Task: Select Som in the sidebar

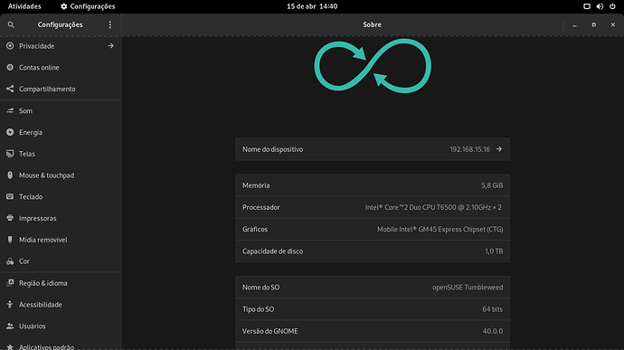Action: pyautogui.click(x=61, y=110)
